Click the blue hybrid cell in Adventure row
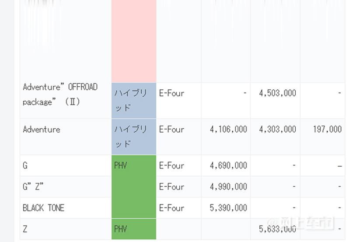The width and height of the screenshot is (350, 242). click(x=134, y=137)
